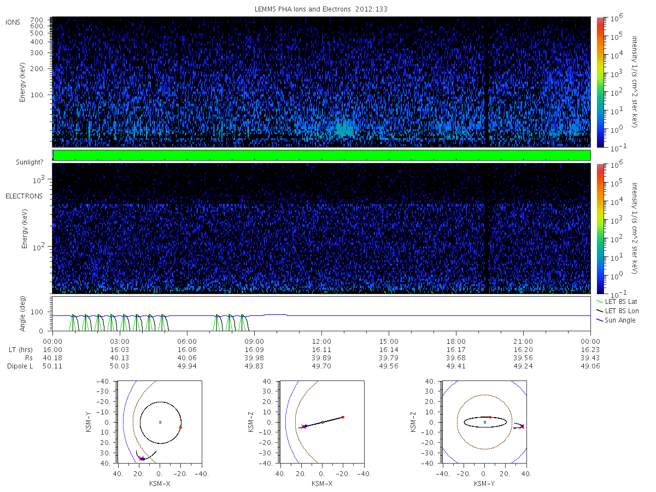Click the 18:00 time axis label
The image size is (656, 492).
456,341
